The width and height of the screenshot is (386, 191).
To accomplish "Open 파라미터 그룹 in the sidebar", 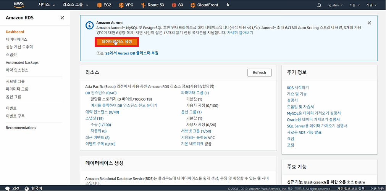I will [17, 89].
